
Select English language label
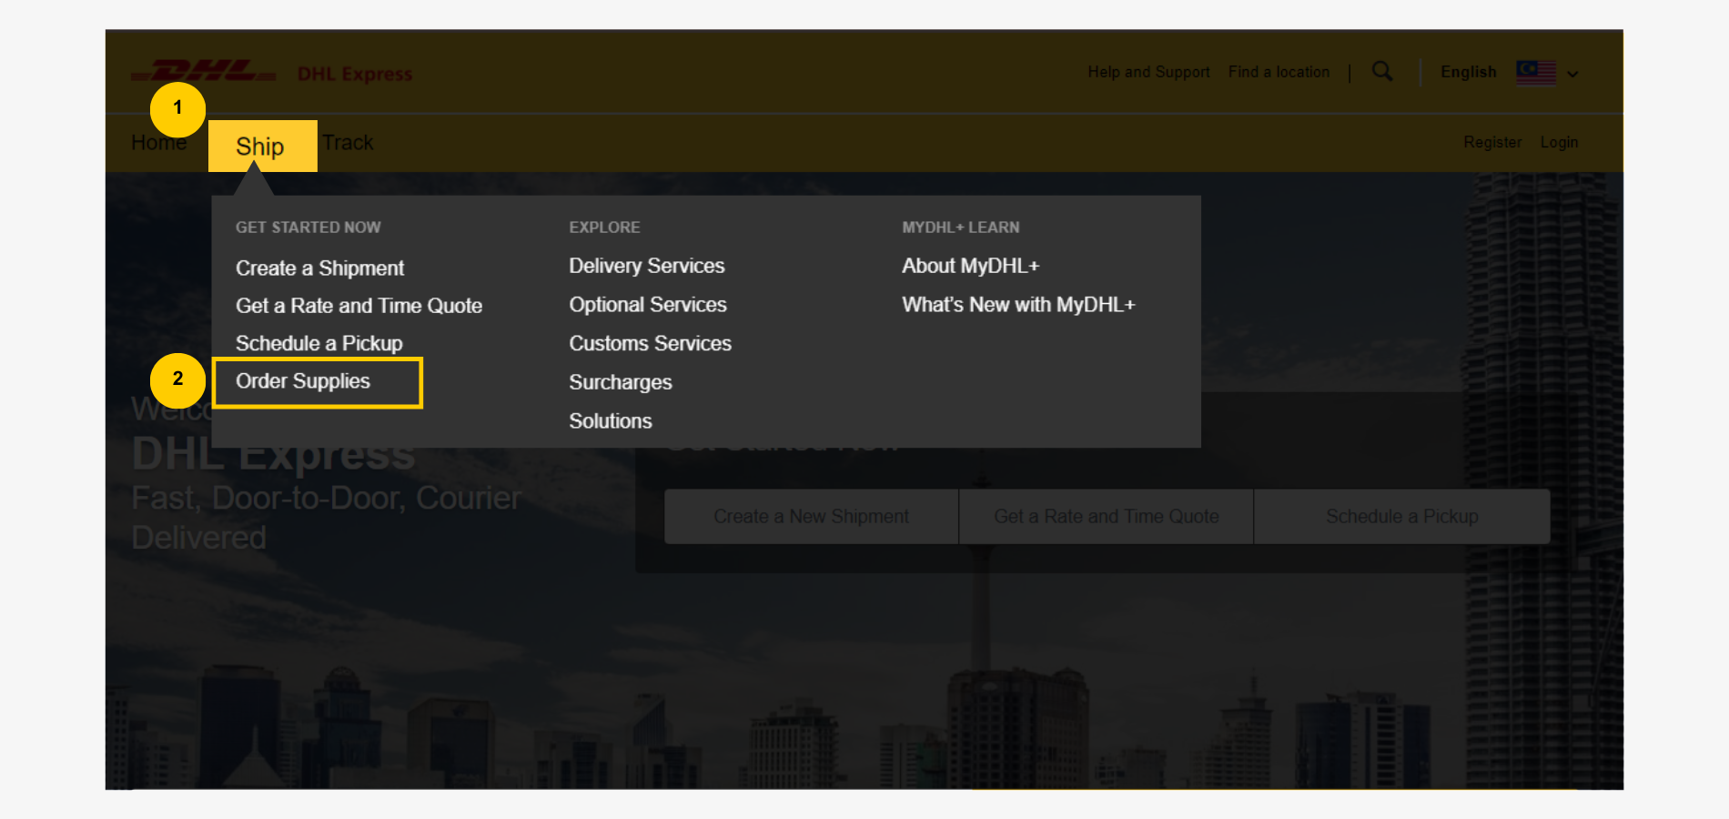point(1468,72)
